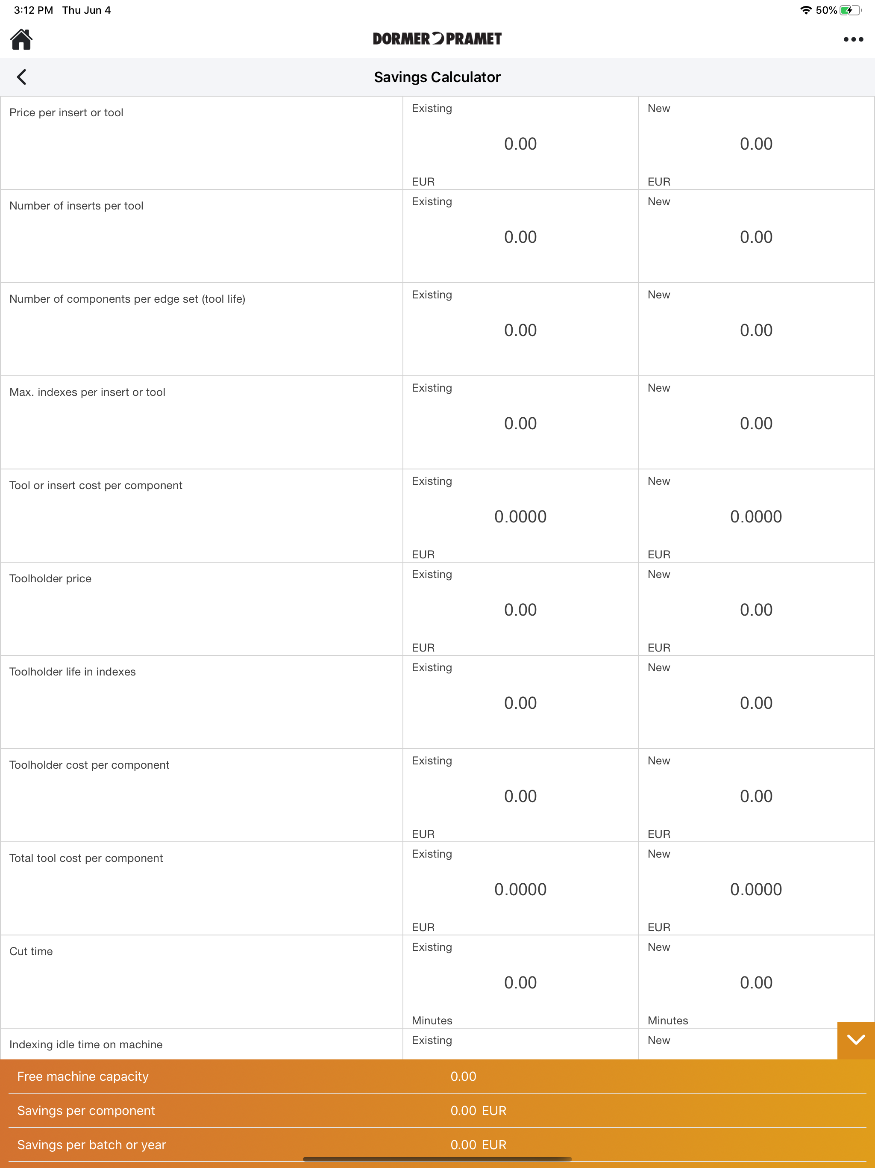Enter Existing toolholder life in indexes
875x1168 pixels.
520,702
